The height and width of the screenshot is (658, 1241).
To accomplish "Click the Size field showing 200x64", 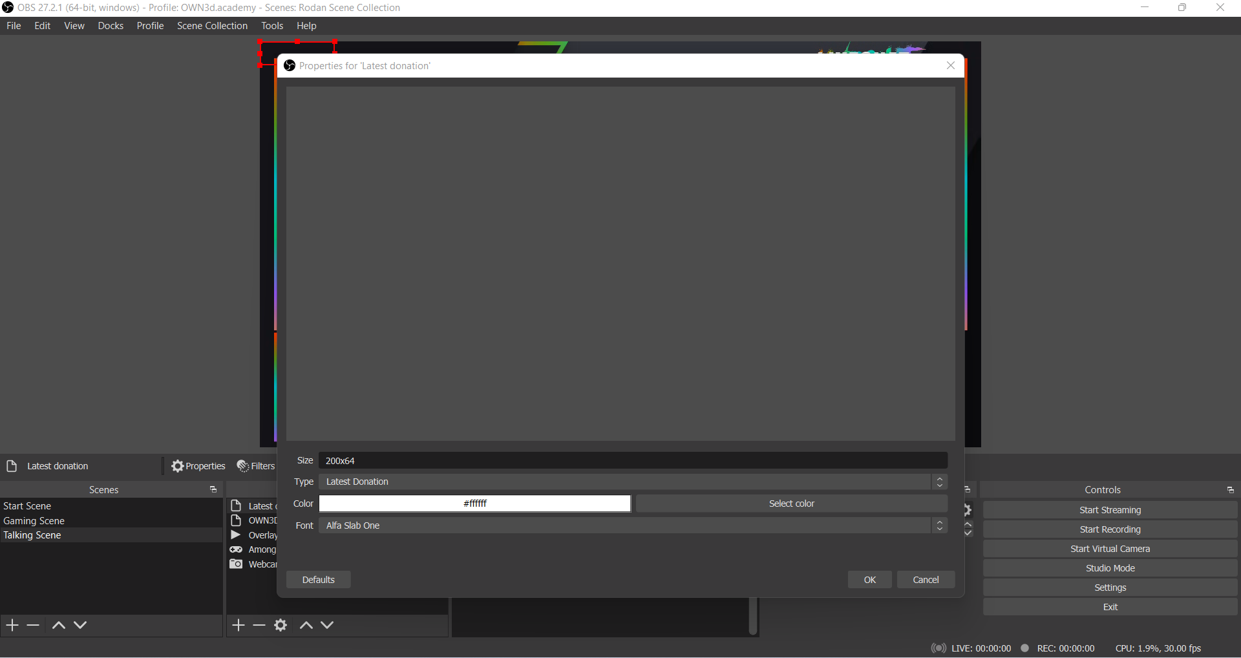I will tap(633, 460).
